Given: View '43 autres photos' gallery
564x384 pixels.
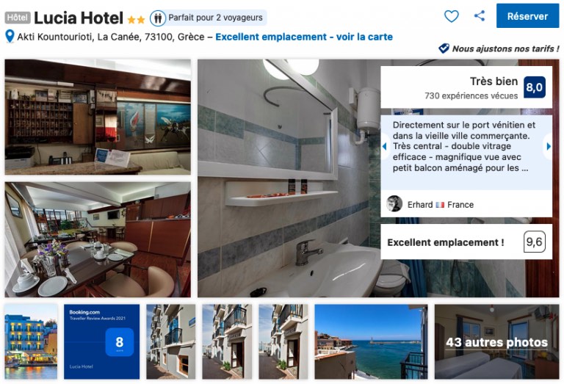Looking at the screenshot, I should (x=496, y=342).
